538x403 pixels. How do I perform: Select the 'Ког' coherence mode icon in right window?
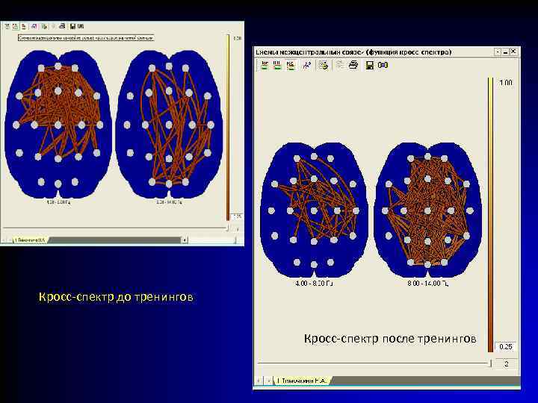pyautogui.click(x=265, y=65)
